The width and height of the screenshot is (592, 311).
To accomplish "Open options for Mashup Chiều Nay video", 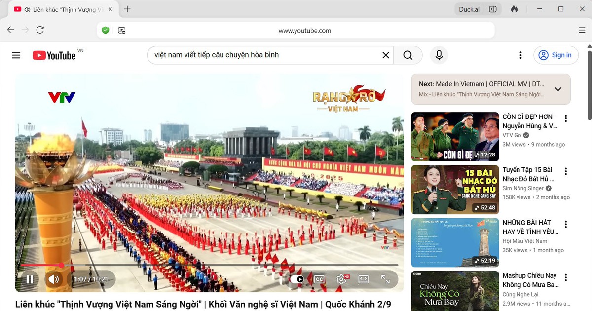I will click(566, 277).
